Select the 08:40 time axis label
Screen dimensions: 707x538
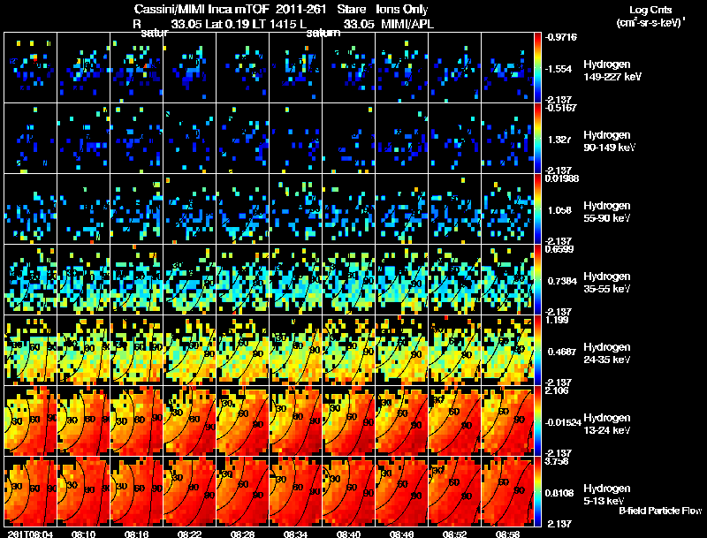click(348, 534)
